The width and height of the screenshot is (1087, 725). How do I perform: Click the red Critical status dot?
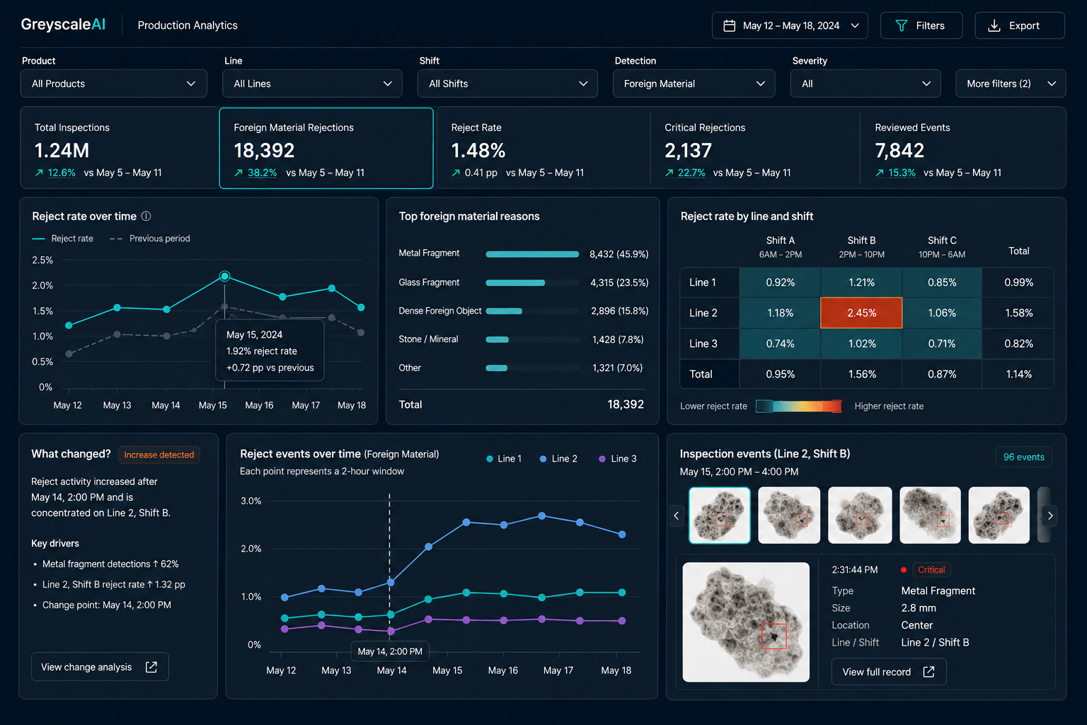(904, 570)
